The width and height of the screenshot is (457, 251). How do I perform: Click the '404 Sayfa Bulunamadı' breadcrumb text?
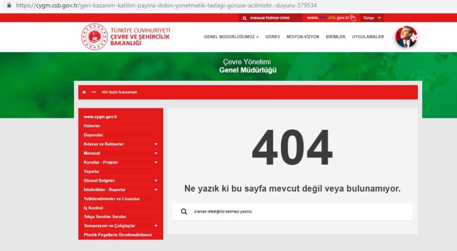pos(119,92)
